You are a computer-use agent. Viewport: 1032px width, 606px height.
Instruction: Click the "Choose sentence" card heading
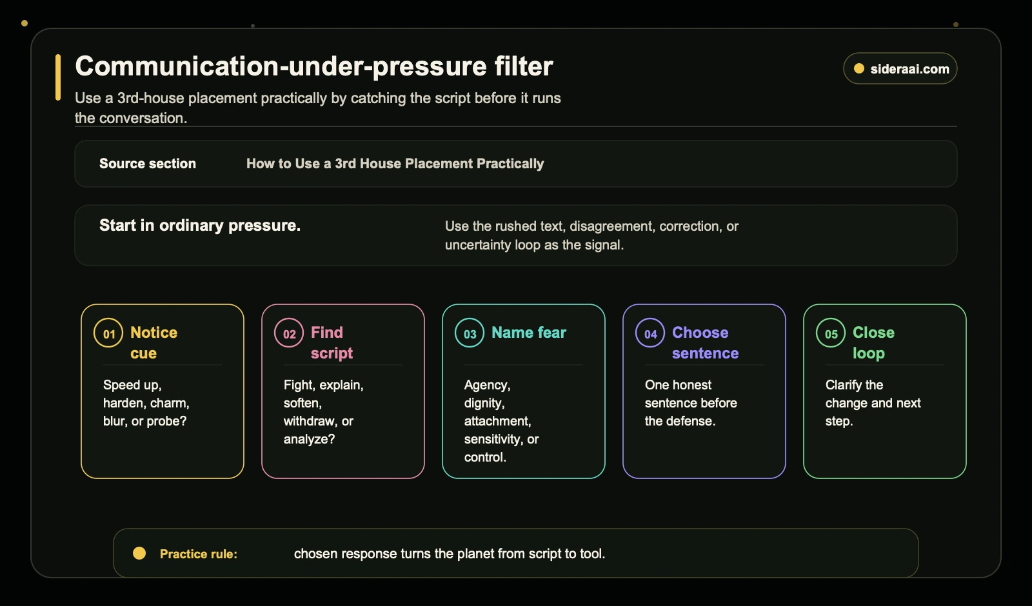tap(706, 342)
